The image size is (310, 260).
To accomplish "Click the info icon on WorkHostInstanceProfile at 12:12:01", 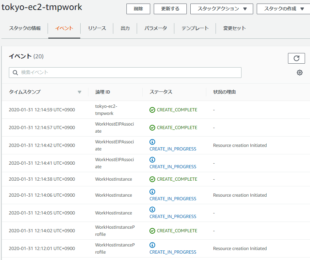I will pos(152,245).
